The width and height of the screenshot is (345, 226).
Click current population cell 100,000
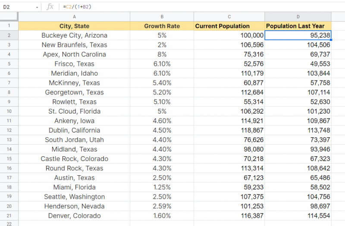pyautogui.click(x=229, y=35)
